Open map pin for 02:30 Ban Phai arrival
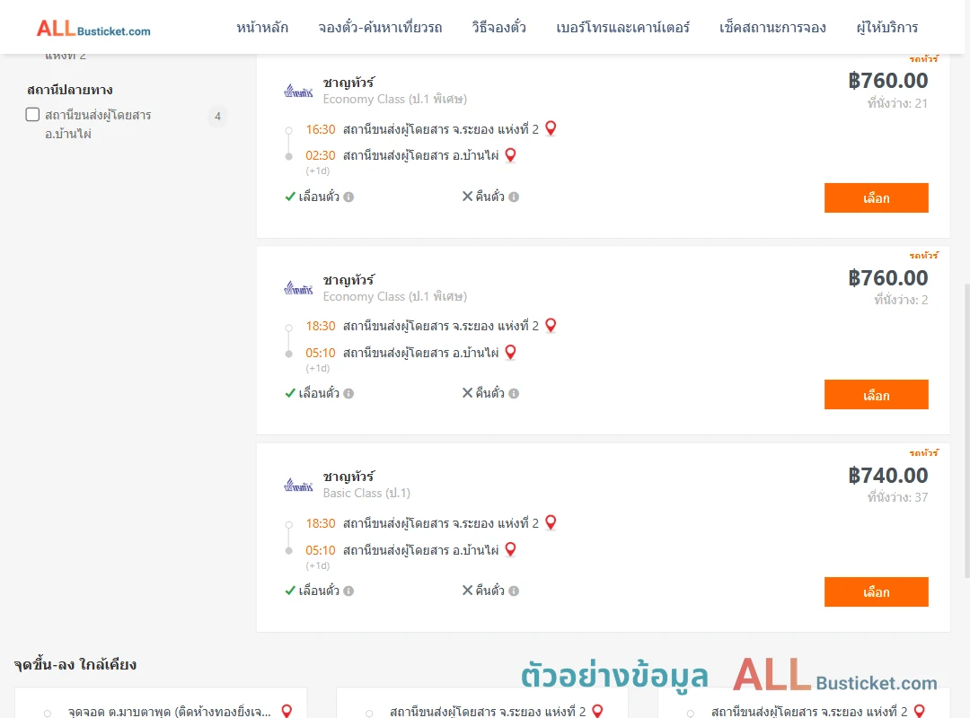Image resolution: width=970 pixels, height=718 pixels. point(510,155)
